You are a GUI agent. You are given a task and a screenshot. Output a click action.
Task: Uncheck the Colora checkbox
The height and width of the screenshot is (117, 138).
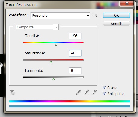point(104,88)
